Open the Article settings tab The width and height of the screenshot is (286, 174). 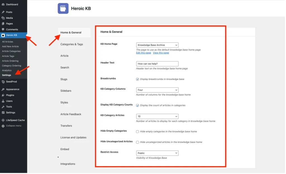[65, 56]
